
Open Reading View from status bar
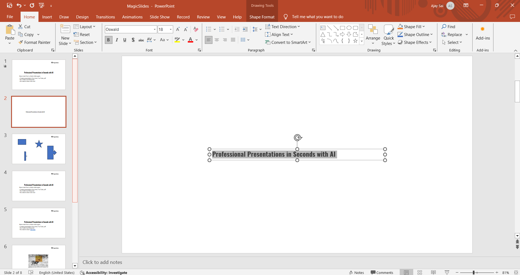pos(433,272)
